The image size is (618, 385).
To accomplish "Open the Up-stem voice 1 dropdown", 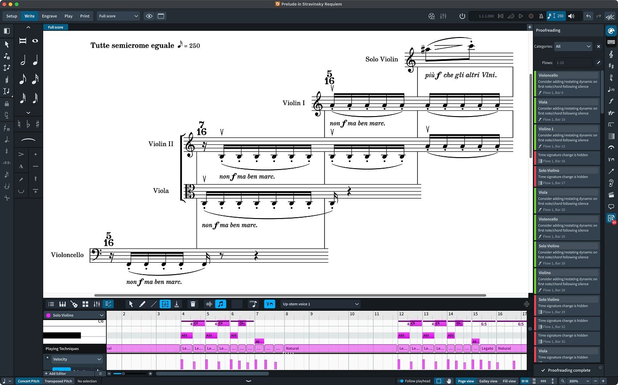I will point(320,304).
